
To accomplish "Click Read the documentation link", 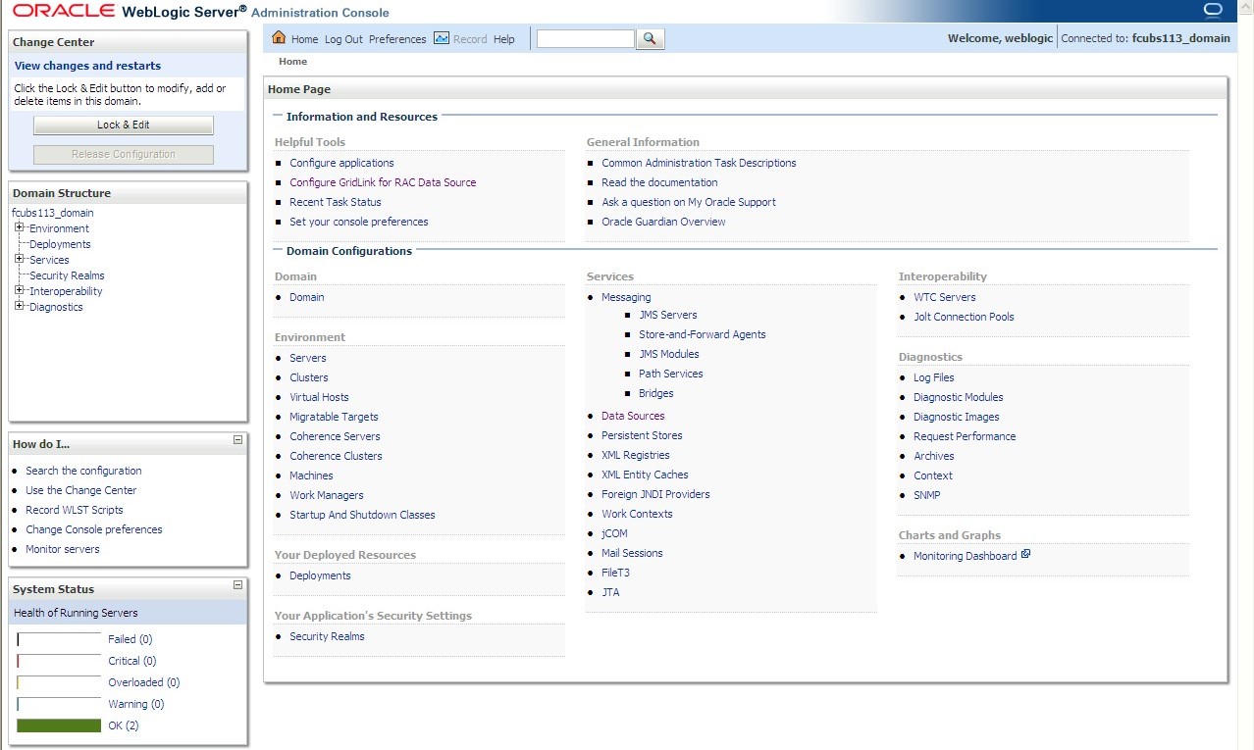I will click(x=659, y=182).
